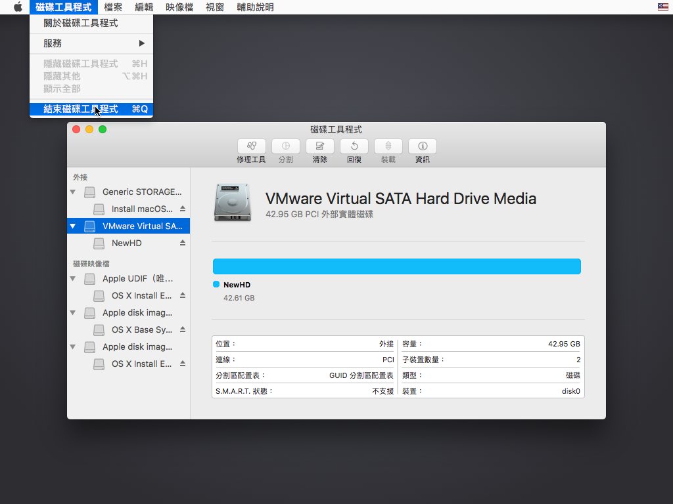Click the VMware Virtual SATA Hard Drive Media title
The image size is (673, 504).
tap(401, 198)
